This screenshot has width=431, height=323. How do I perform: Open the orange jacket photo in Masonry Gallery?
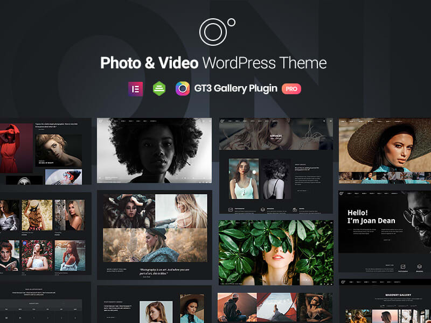358,317
